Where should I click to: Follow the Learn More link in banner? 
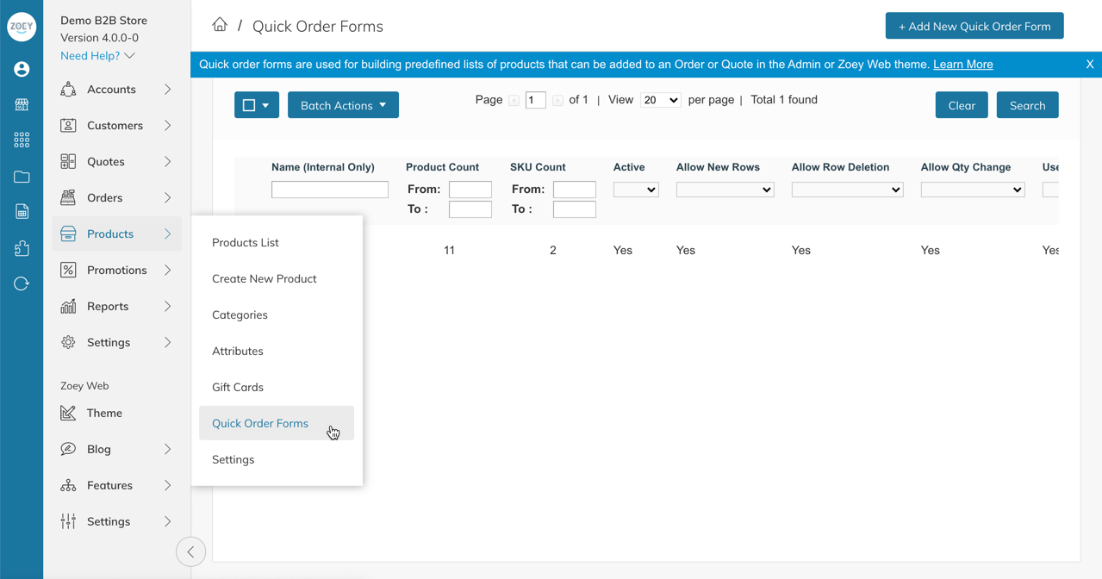coord(963,65)
